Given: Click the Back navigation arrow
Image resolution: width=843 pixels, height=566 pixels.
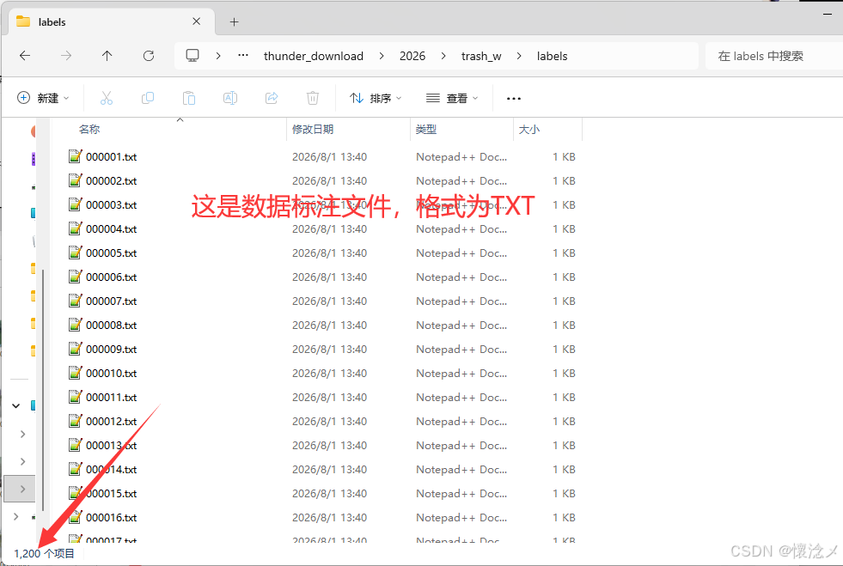Looking at the screenshot, I should coord(25,55).
